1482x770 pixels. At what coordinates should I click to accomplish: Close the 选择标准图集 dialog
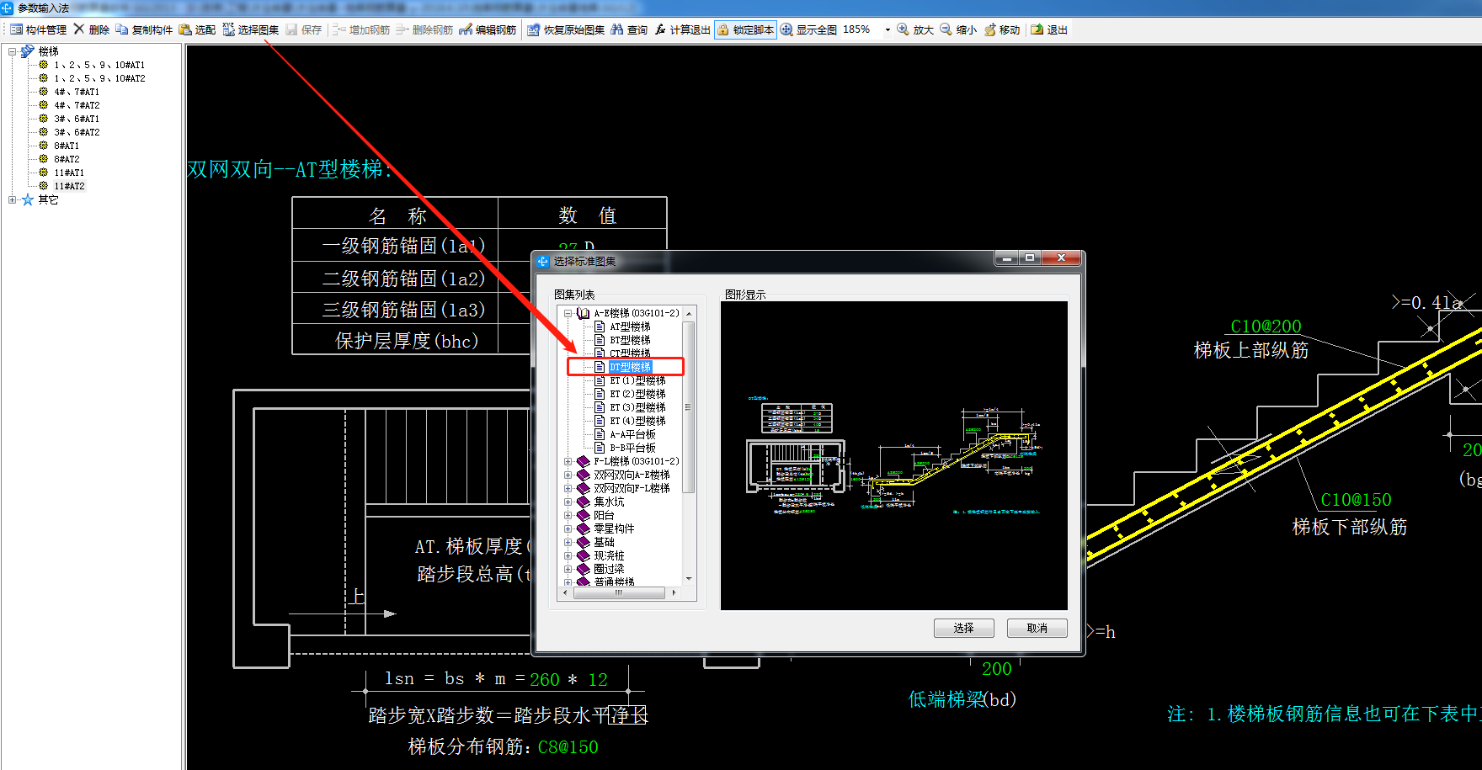[x=1061, y=258]
